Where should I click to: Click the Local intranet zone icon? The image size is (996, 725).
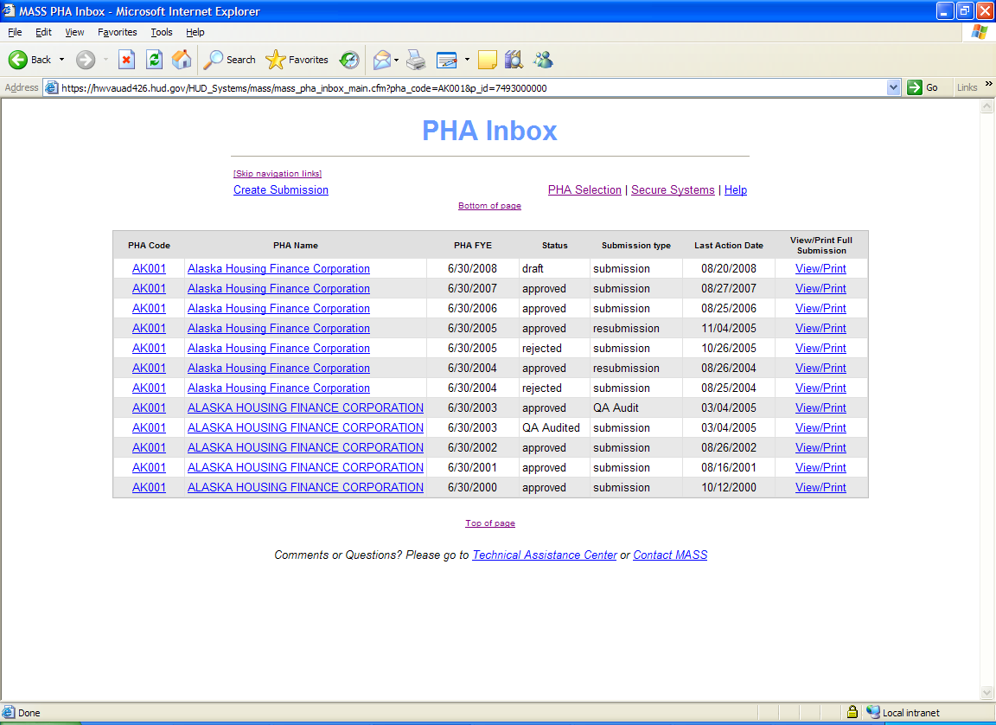click(872, 712)
